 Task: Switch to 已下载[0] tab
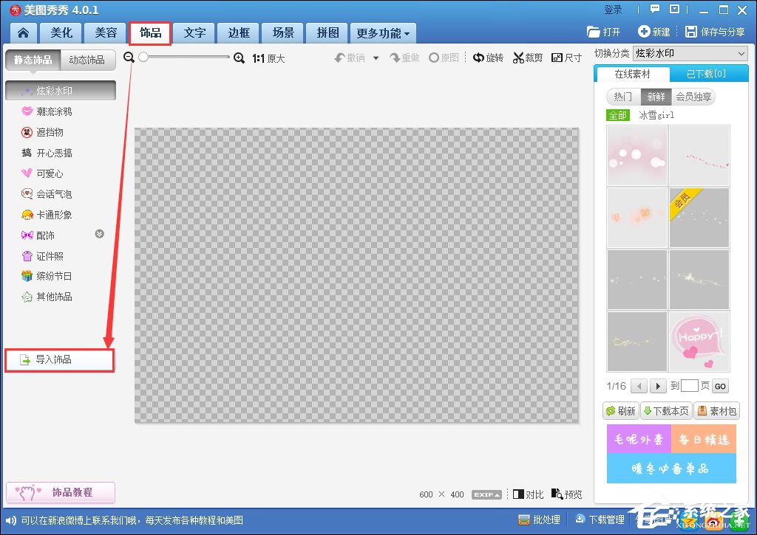[x=706, y=74]
